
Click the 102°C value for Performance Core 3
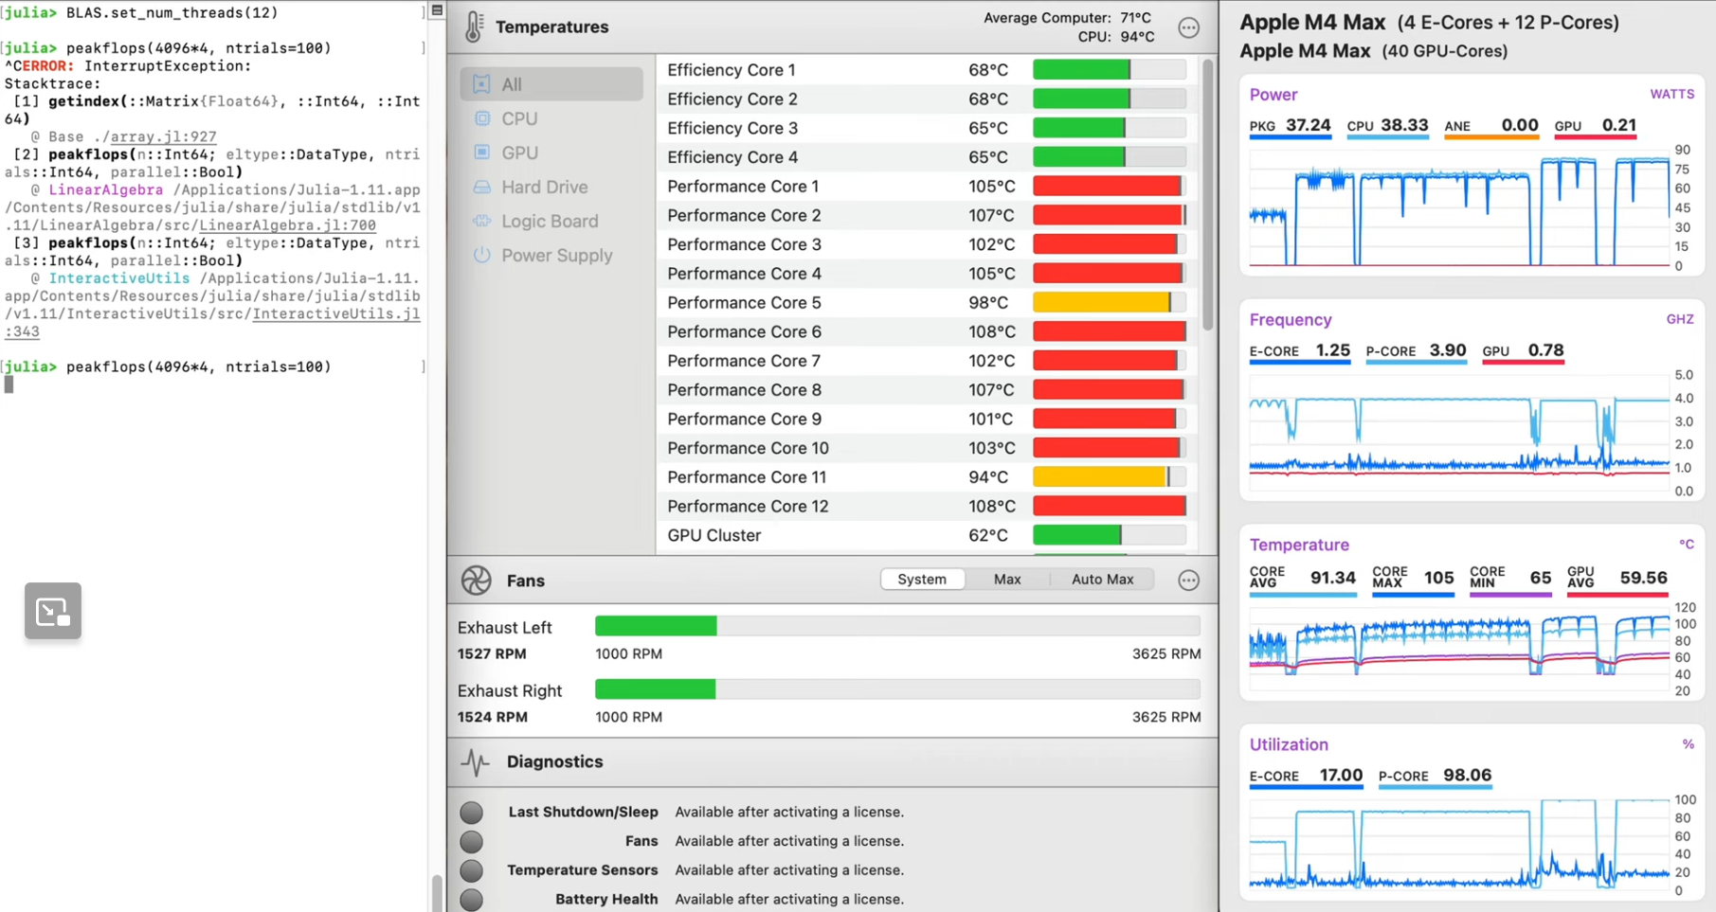991,245
